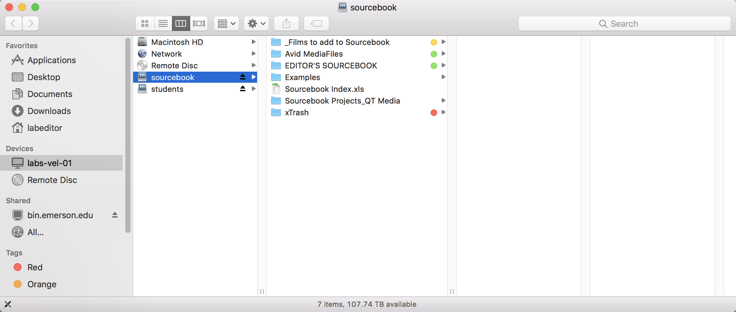The image size is (736, 312).
Task: Switch to list view
Action: pyautogui.click(x=163, y=23)
